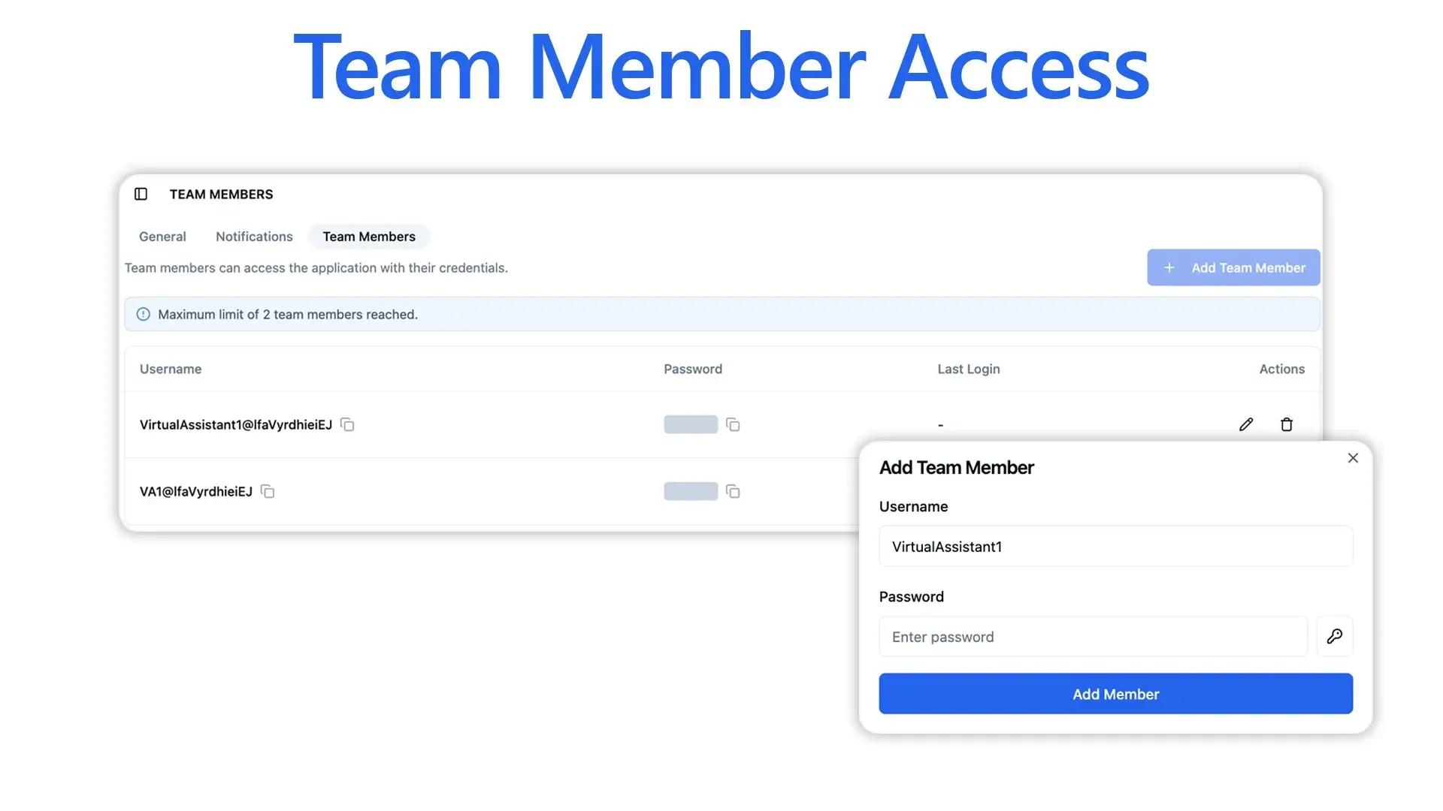The height and width of the screenshot is (811, 1443).
Task: Copy the password for VirtualAssistant1
Action: [x=733, y=424]
